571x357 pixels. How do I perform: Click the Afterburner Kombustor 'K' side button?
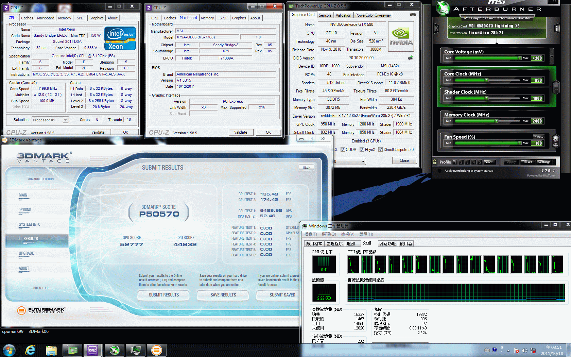pyautogui.click(x=436, y=28)
